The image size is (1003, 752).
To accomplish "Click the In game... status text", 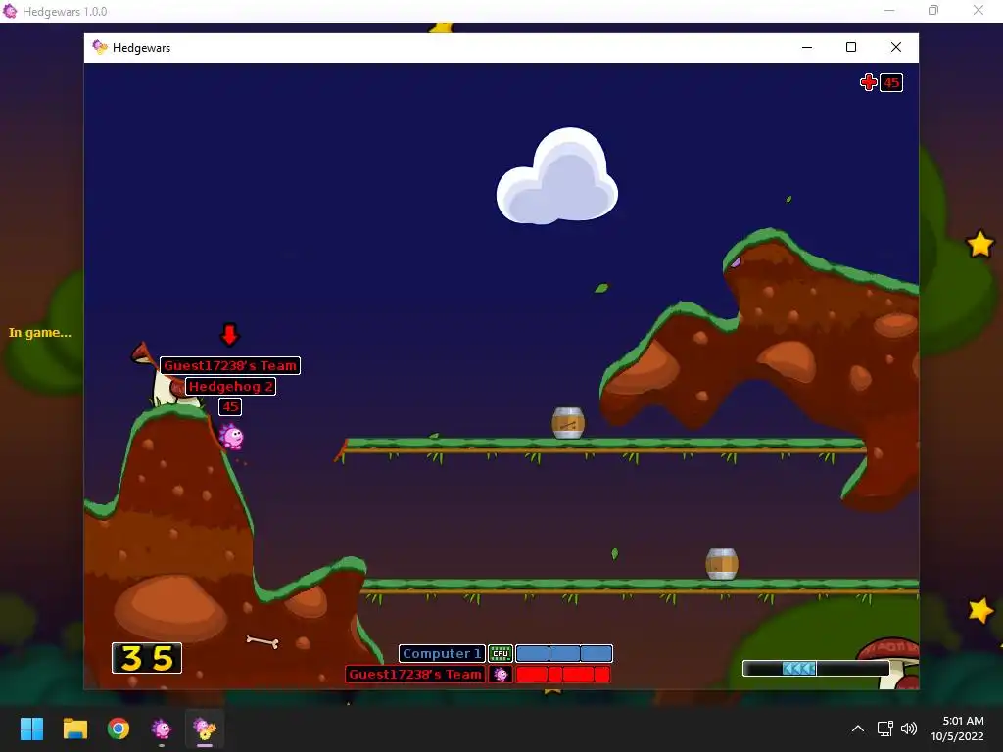I will click(x=39, y=333).
